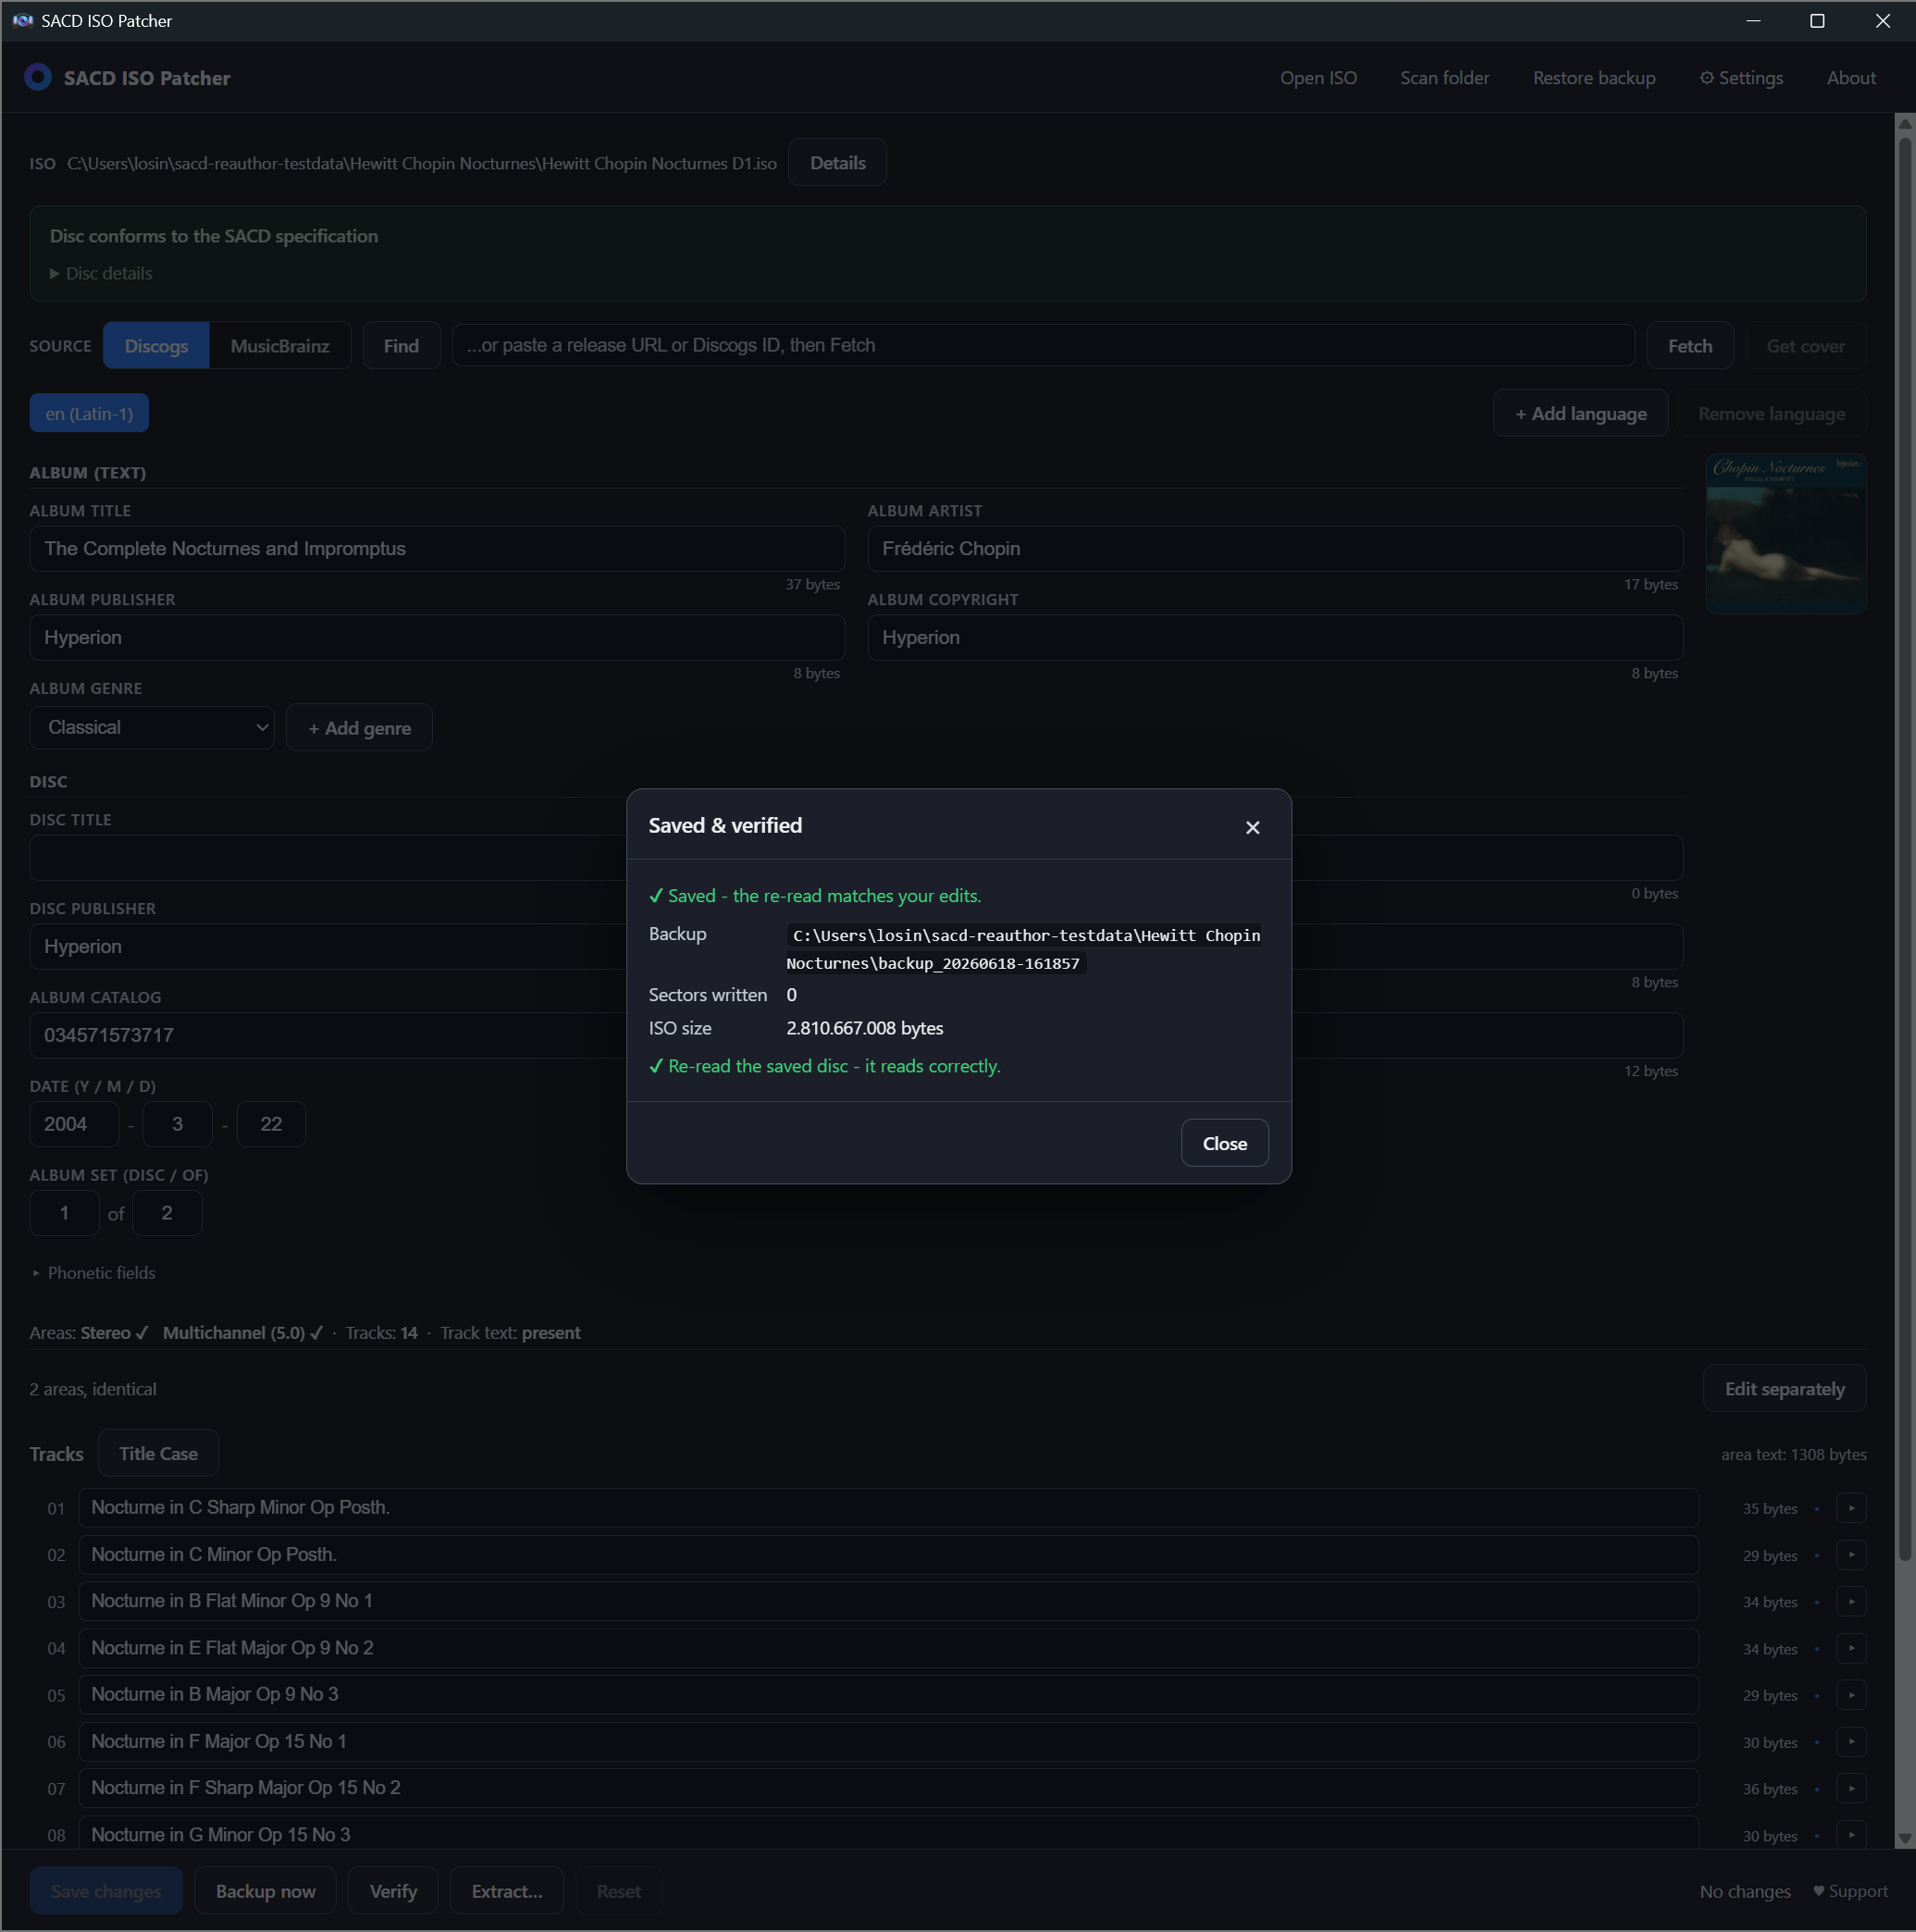Viewport: 1916px width, 1932px height.
Task: Click the Album Artist field Frédéric Chopin
Action: click(x=1275, y=548)
